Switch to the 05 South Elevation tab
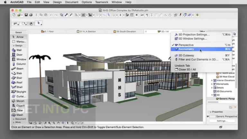 click(124, 32)
